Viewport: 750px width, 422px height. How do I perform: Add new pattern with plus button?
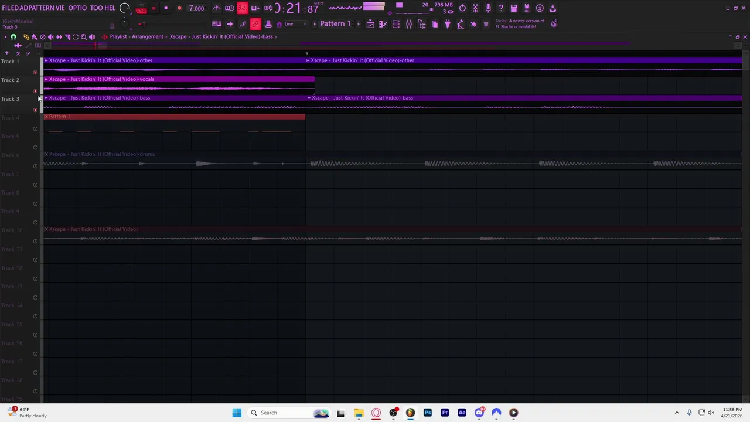click(x=358, y=24)
